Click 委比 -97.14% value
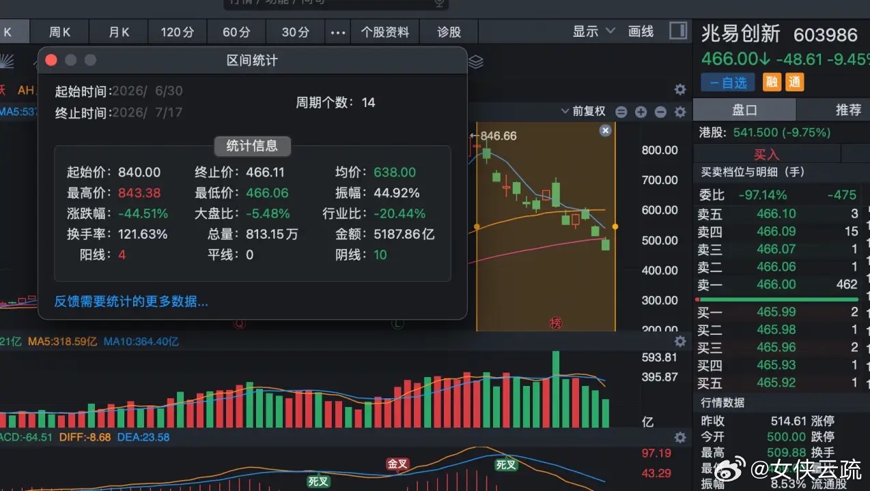The image size is (870, 491). point(762,195)
